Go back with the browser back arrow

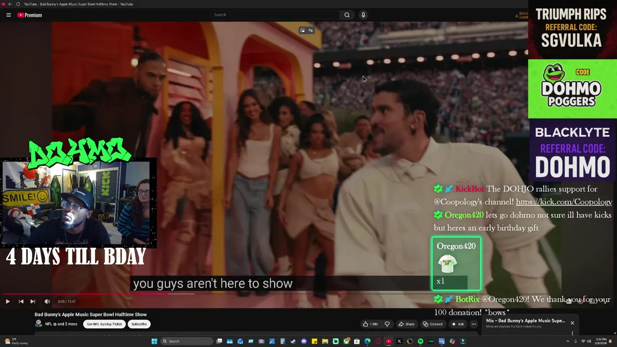tap(10, 4)
